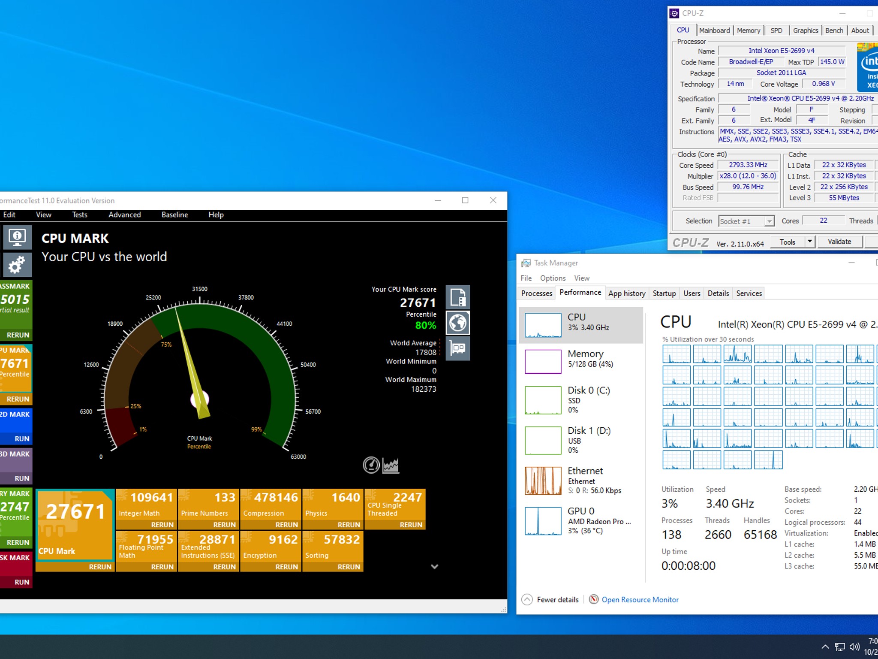Select the gauge dial view icon
This screenshot has height=659, width=878.
[x=371, y=465]
